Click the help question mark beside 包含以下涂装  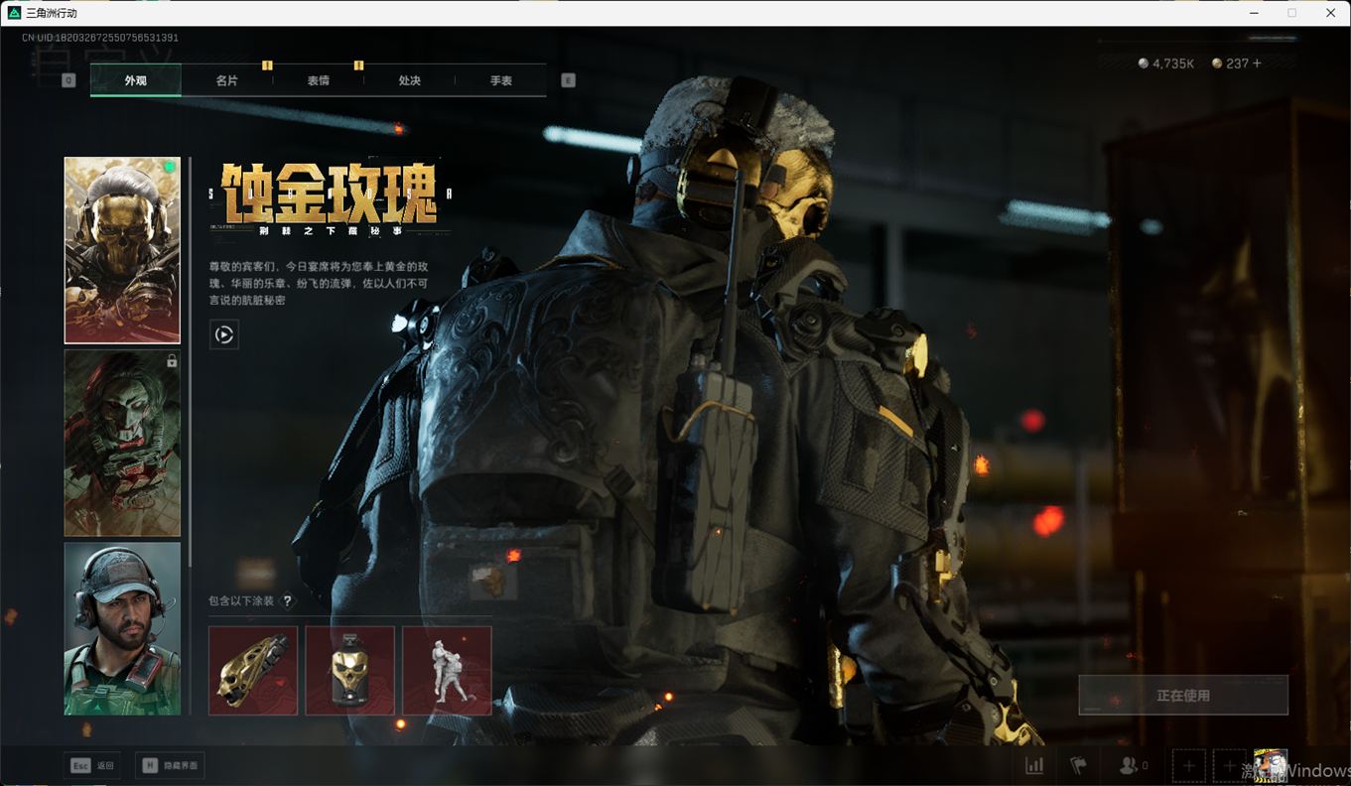[x=288, y=600]
